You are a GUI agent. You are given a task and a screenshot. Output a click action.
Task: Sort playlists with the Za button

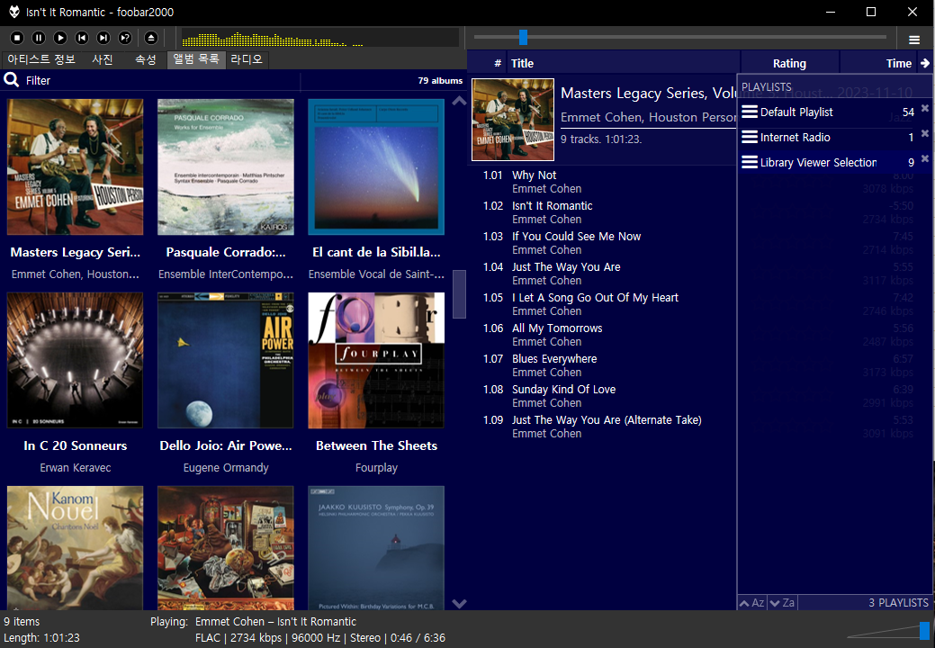(x=781, y=602)
